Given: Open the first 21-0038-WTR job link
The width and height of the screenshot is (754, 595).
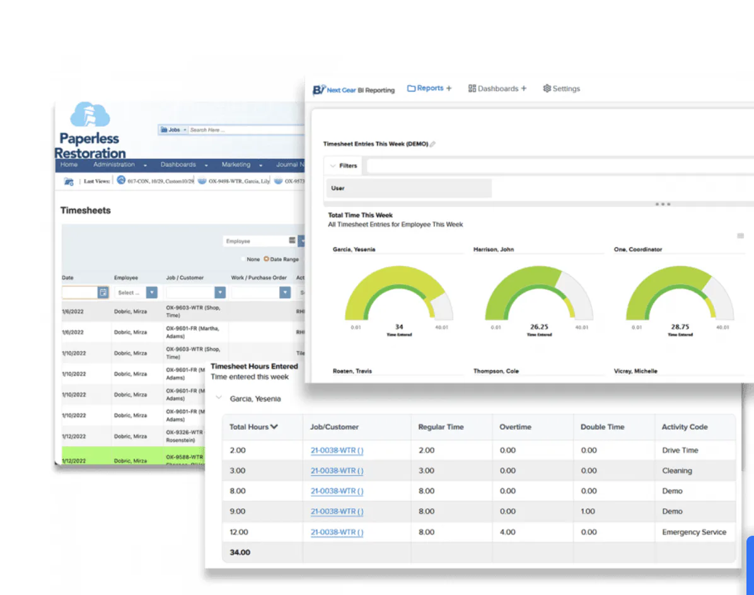Looking at the screenshot, I should (337, 450).
